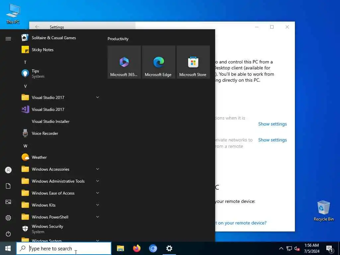Go back in the Settings window

tap(37, 27)
